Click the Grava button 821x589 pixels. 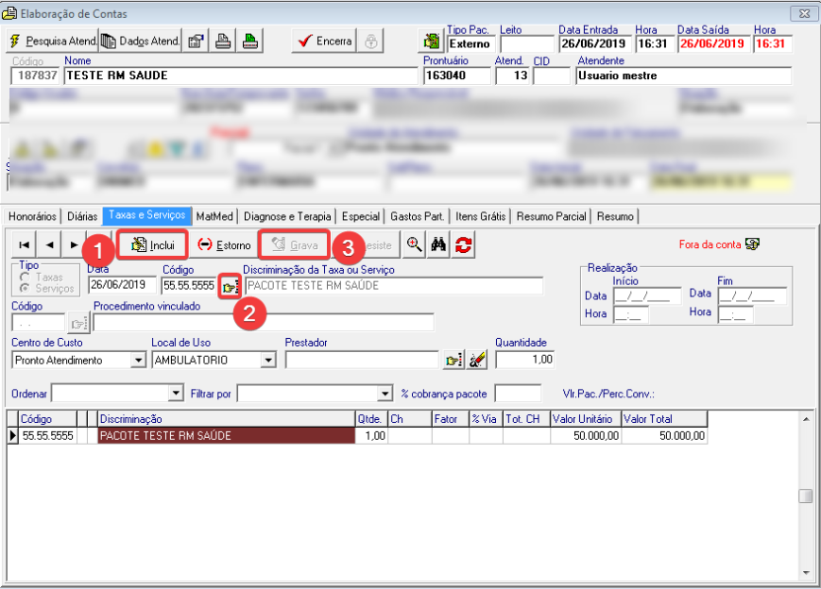(294, 244)
